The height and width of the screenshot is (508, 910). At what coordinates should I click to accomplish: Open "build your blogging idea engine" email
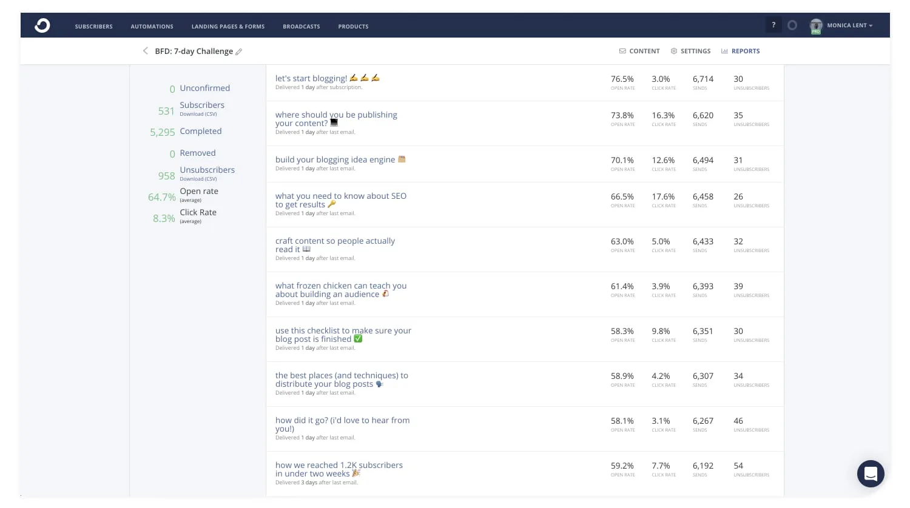pos(335,160)
